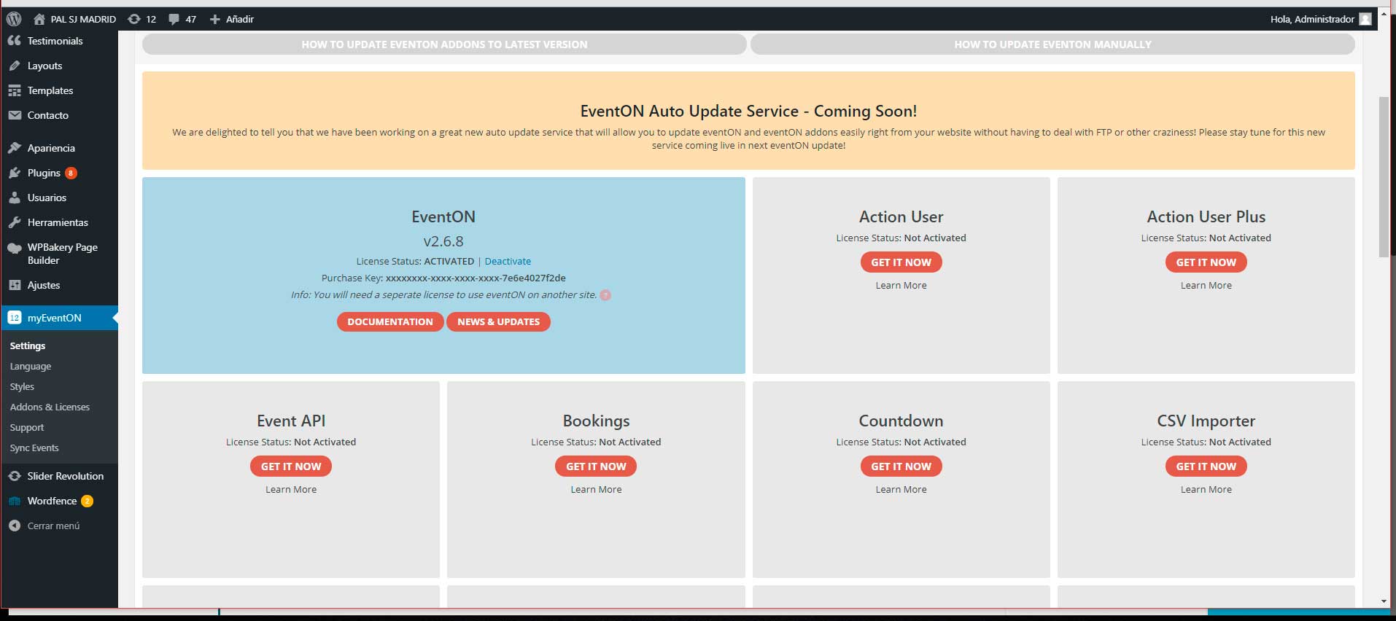Click the administrator avatar icon
Screen dimensions: 1396x621
pyautogui.click(x=1365, y=19)
